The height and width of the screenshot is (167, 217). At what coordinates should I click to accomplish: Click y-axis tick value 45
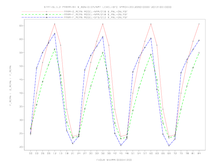21,80
